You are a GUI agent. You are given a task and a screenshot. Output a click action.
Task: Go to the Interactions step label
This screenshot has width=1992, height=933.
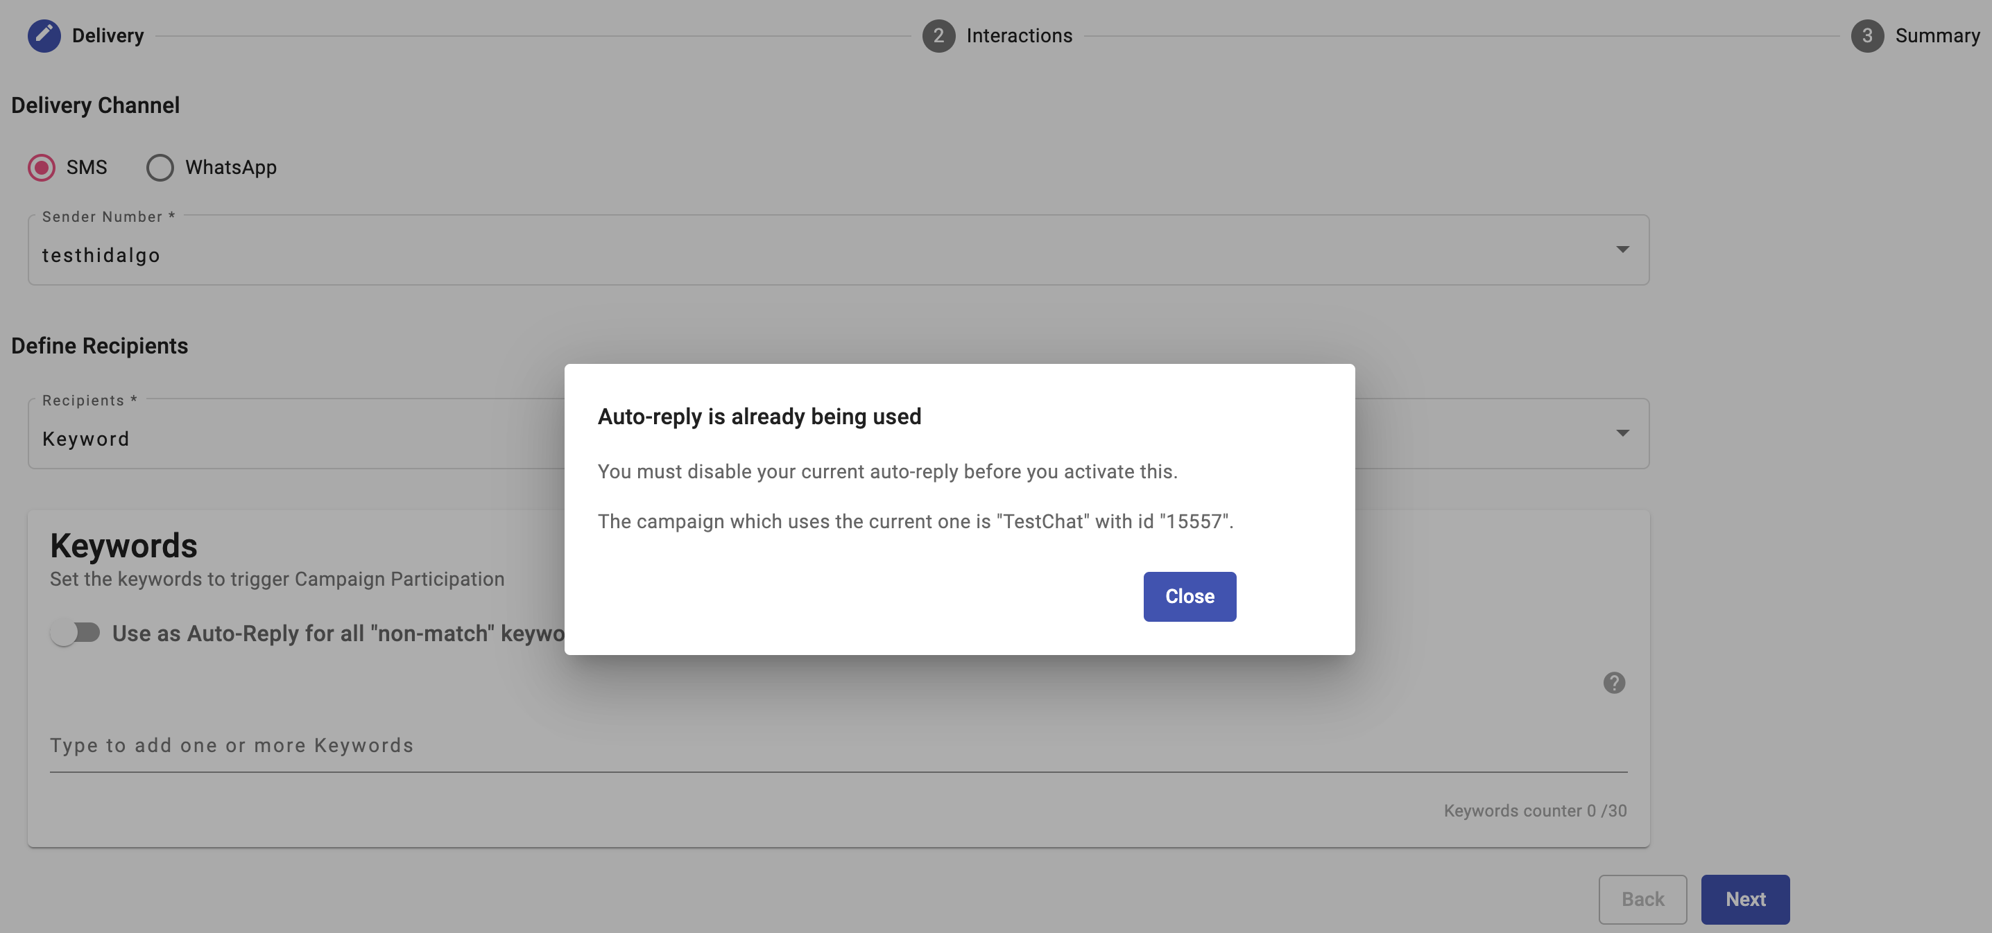tap(1018, 35)
